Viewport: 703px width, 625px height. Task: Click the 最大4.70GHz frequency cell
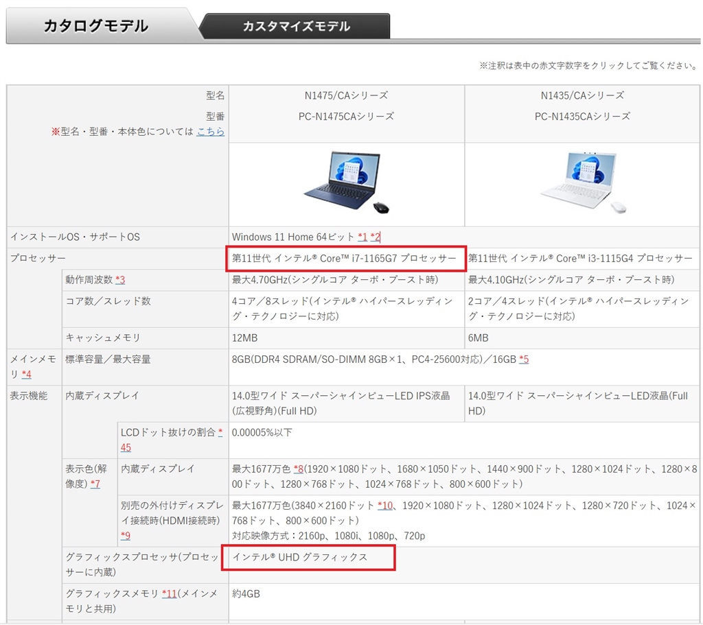point(347,280)
